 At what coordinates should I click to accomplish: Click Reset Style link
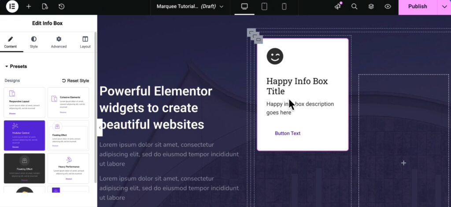click(75, 81)
